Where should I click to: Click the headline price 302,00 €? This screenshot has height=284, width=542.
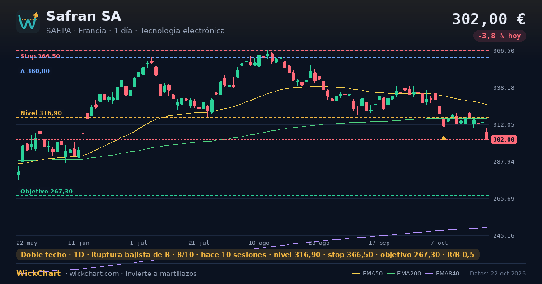[x=489, y=19]
